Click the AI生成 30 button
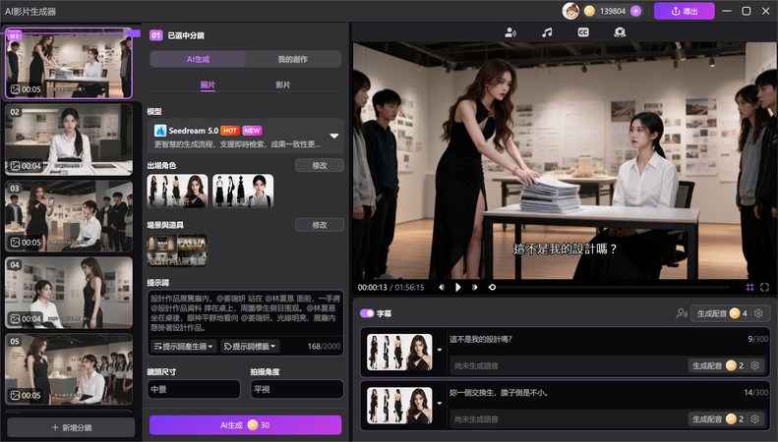 [246, 425]
